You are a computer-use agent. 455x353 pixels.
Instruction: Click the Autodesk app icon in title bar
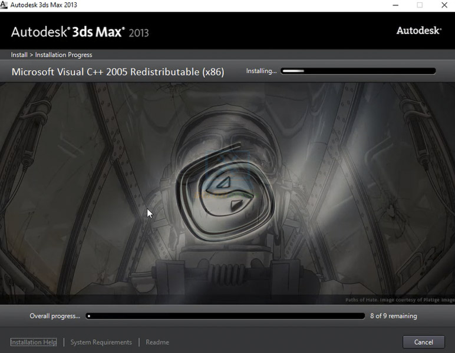pos(5,5)
